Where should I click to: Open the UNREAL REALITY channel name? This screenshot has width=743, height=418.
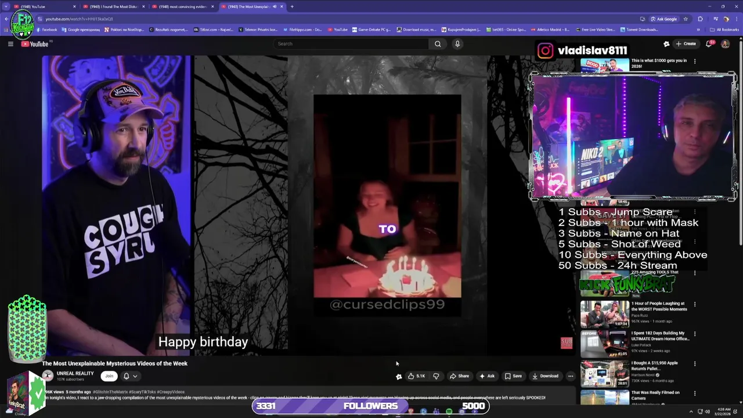pos(75,373)
